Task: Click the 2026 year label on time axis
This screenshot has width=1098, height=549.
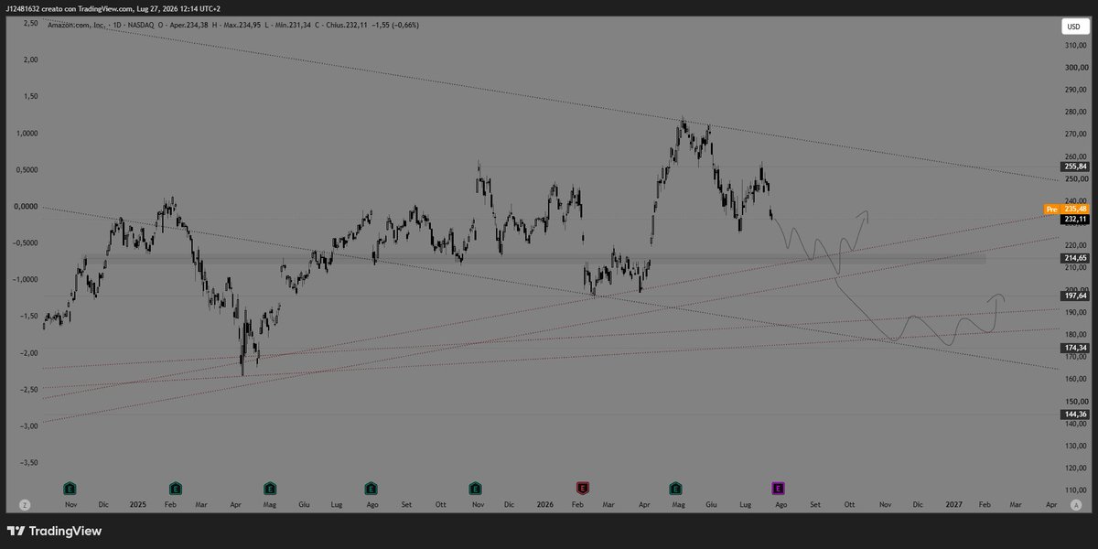Action: tap(545, 504)
